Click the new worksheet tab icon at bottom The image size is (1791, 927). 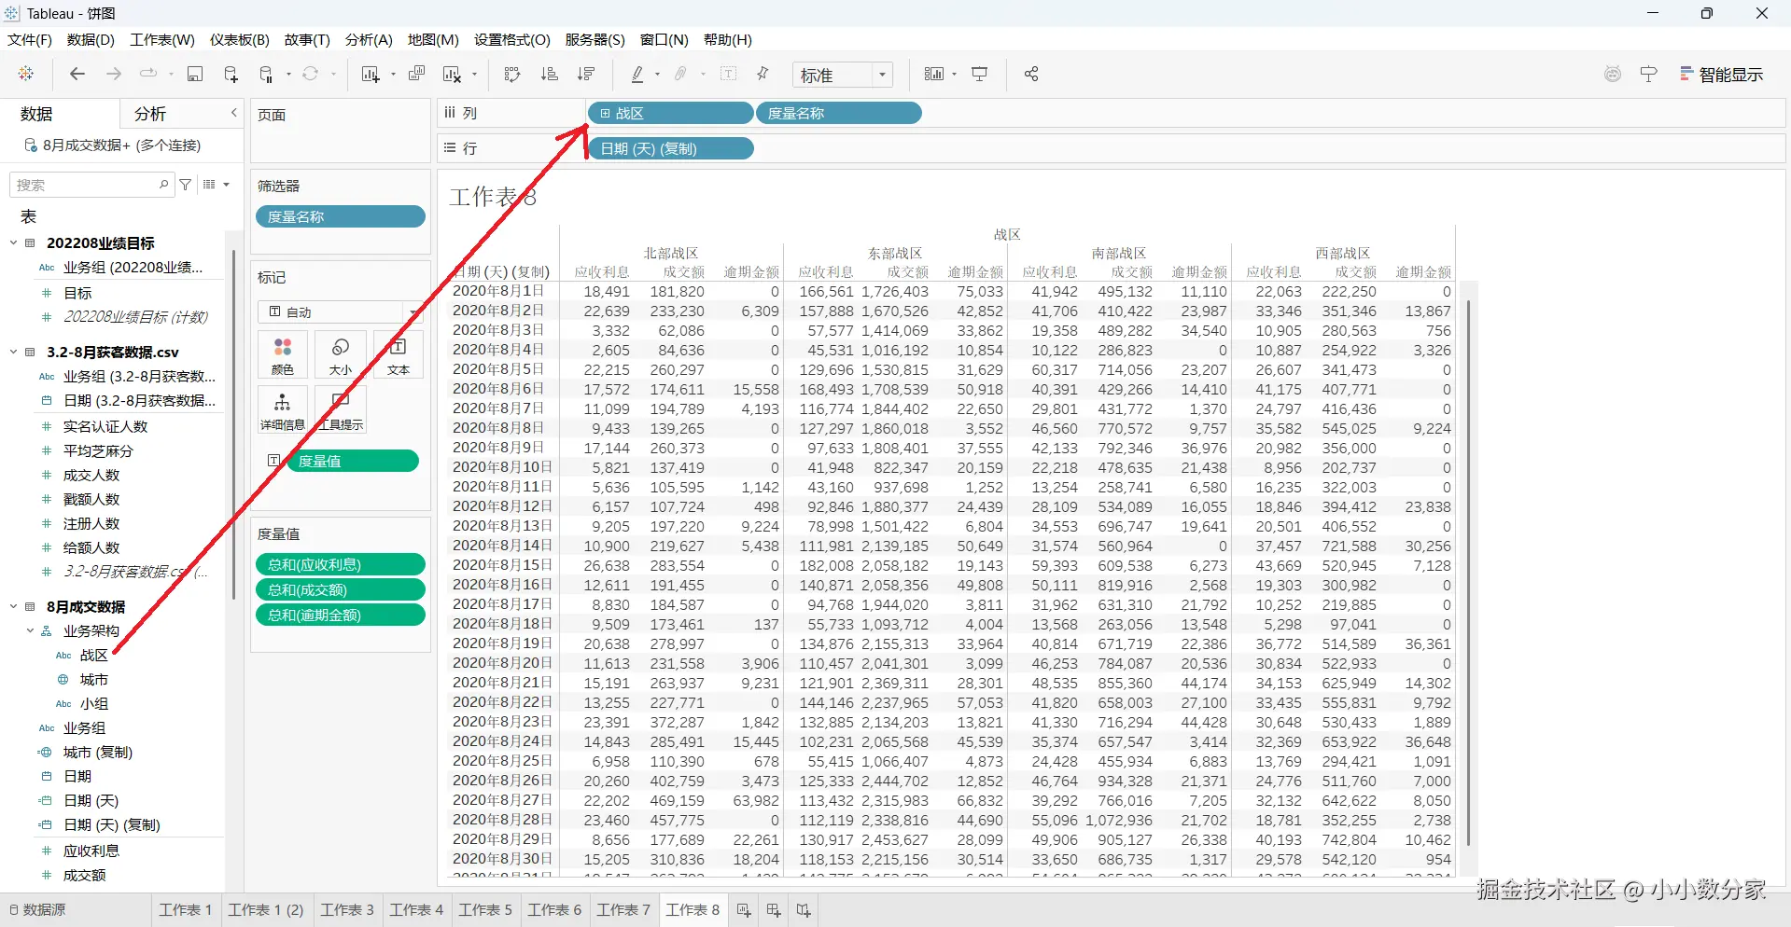pyautogui.click(x=744, y=910)
